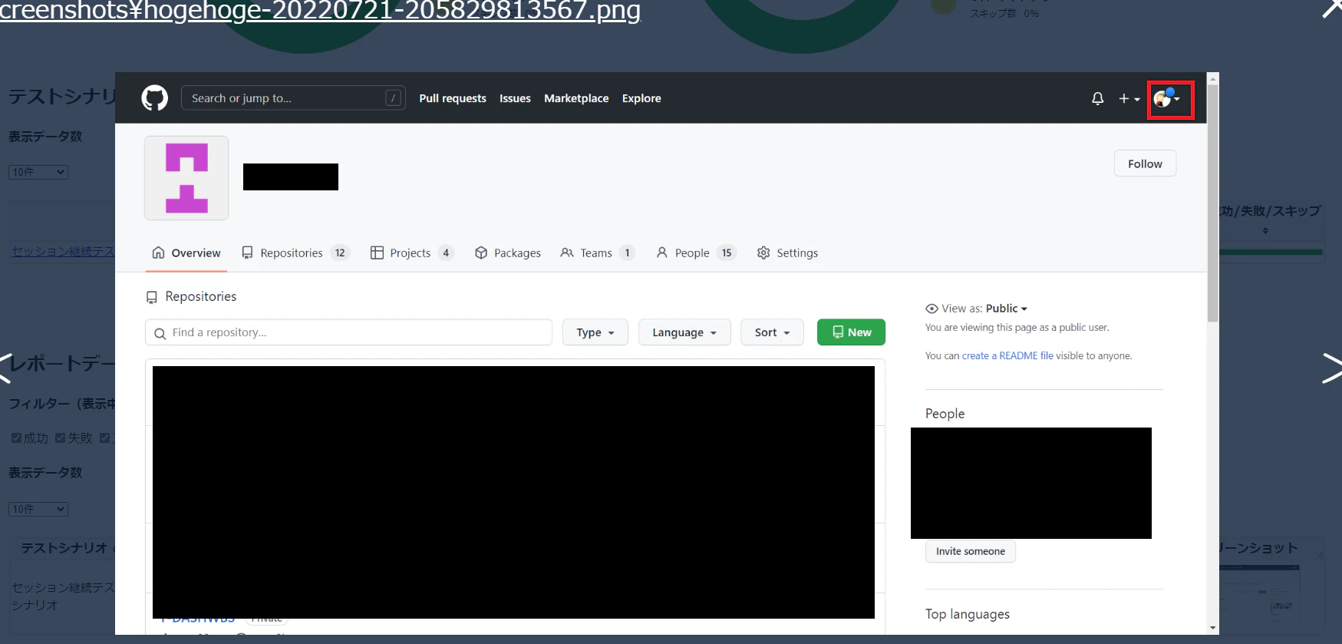Click Issues in header
Viewport: 1342px width, 644px height.
(x=515, y=98)
